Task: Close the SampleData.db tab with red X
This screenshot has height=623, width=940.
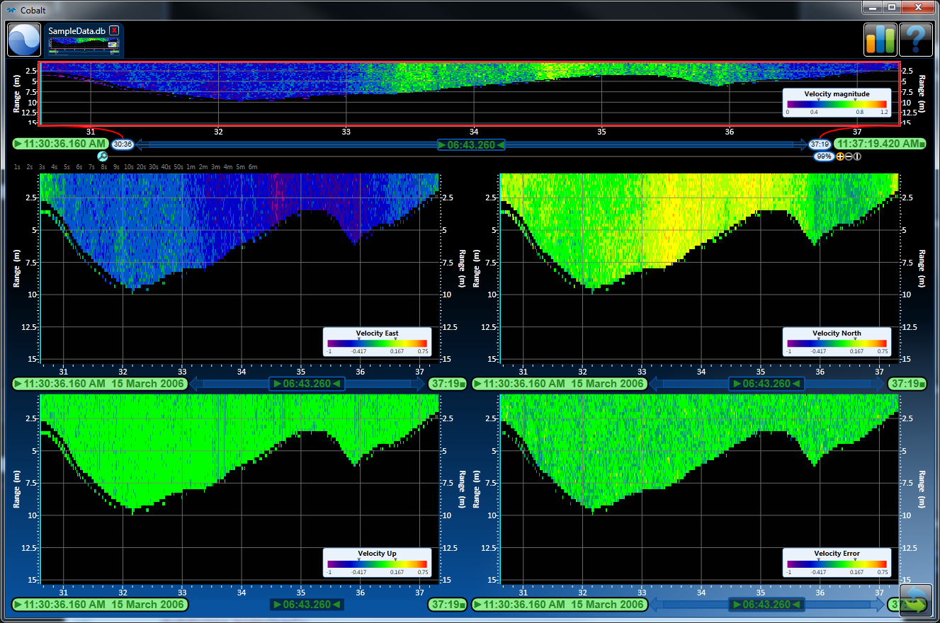Action: [114, 30]
